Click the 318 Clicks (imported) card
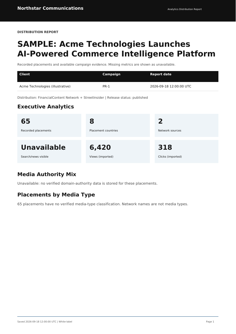The image size is (236, 334). [187, 152]
